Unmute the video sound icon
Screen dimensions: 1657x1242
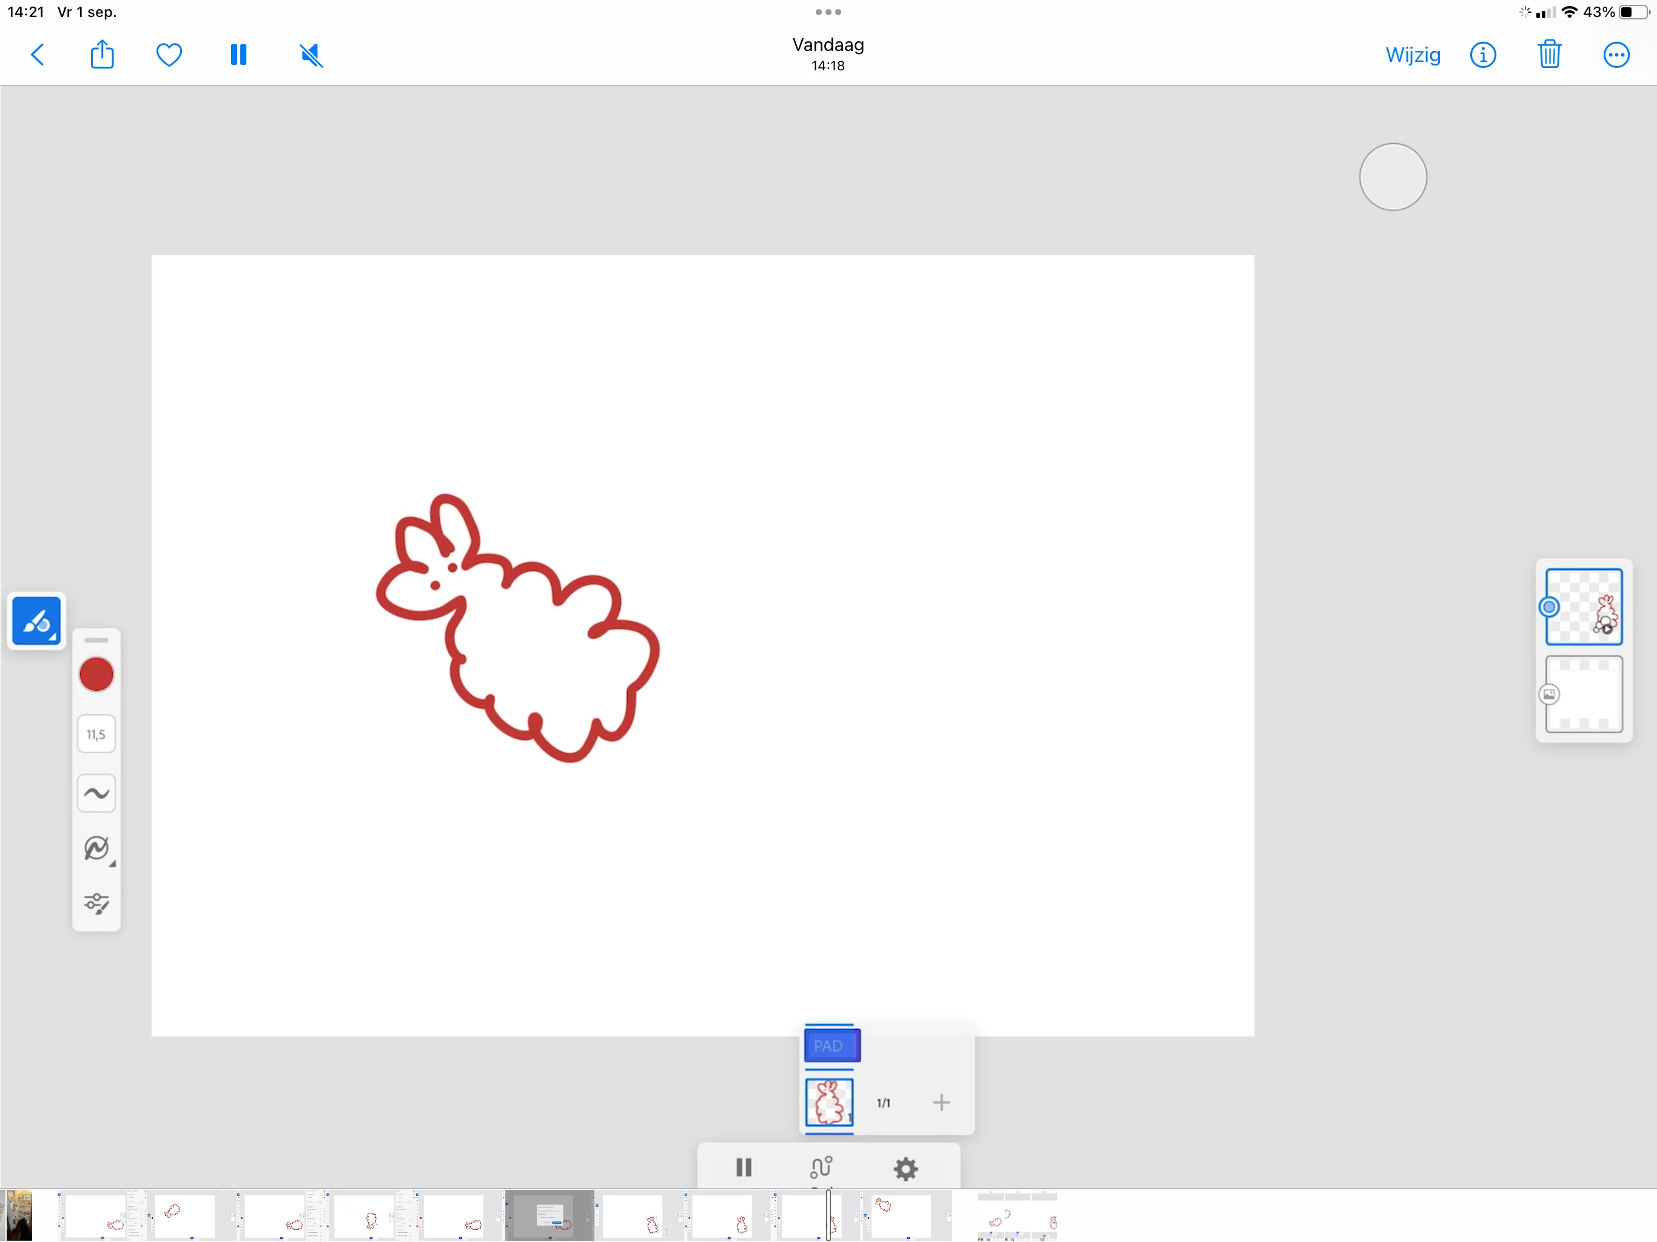(311, 55)
